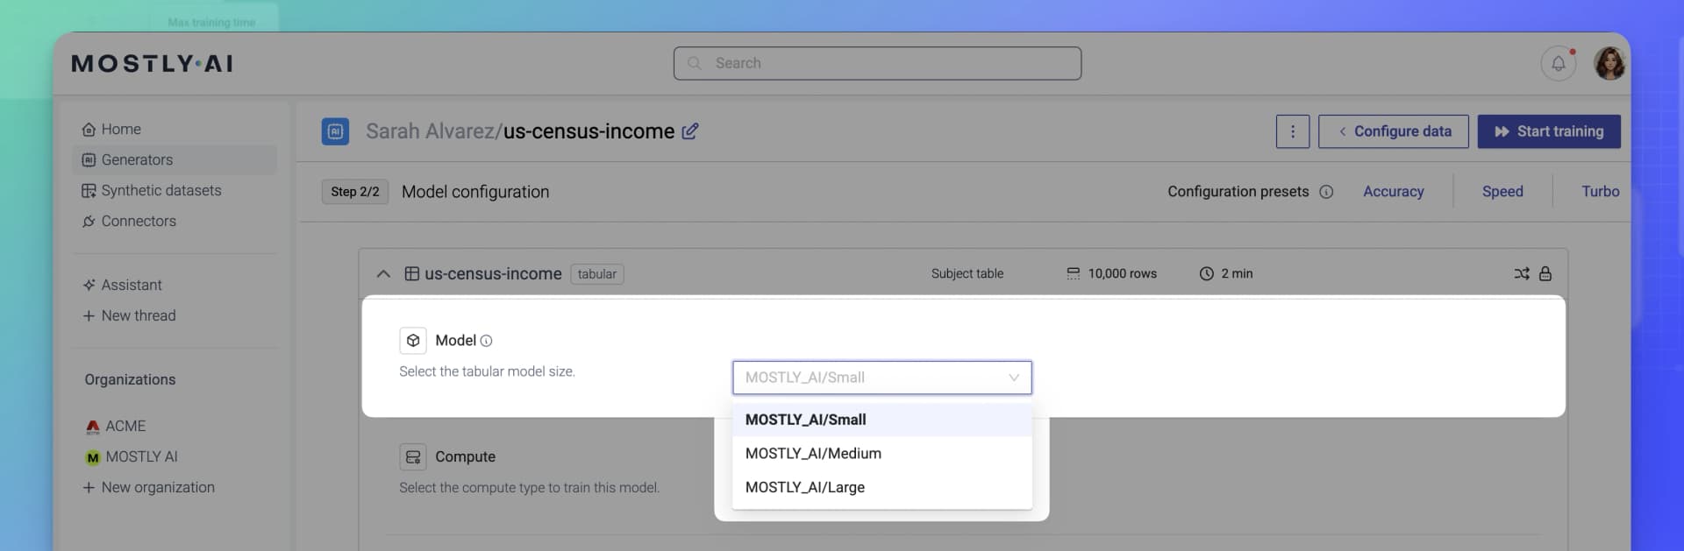
Task: Select MOSTLY_AI/Medium from the dropdown
Action: coord(813,454)
